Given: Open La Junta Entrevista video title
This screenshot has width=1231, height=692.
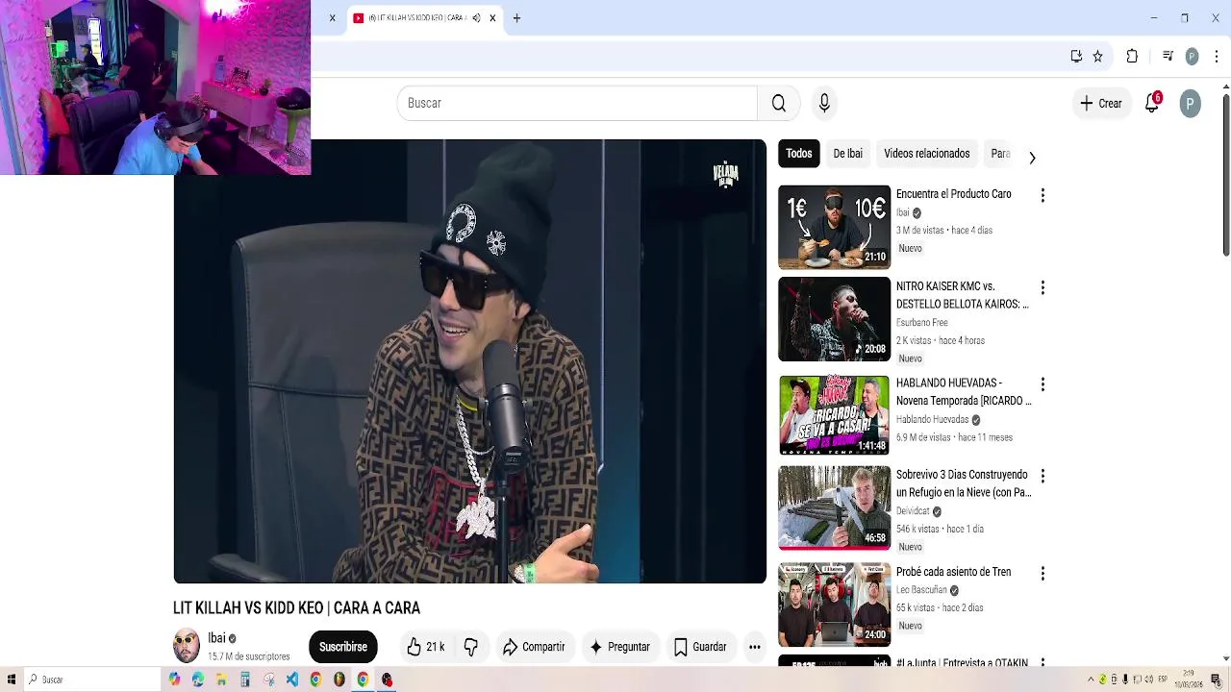Looking at the screenshot, I should point(962,663).
